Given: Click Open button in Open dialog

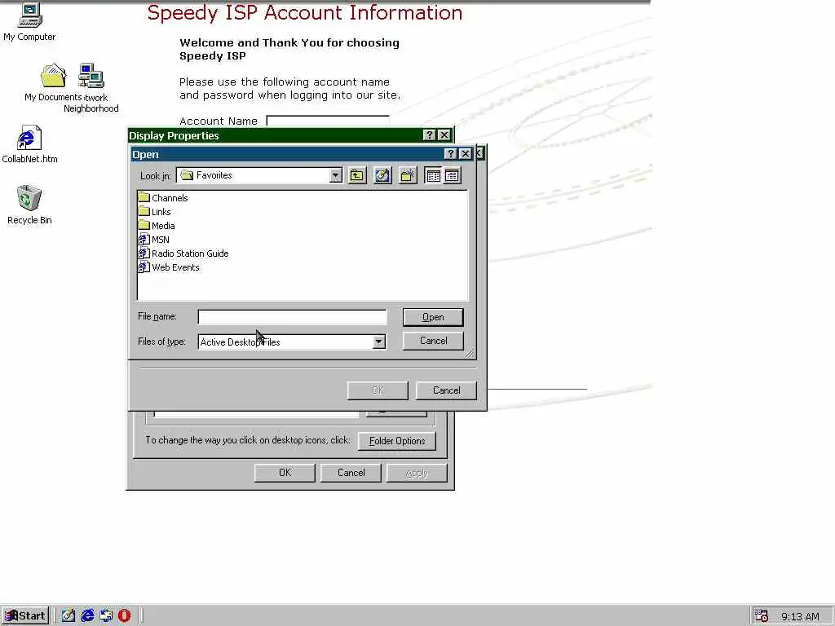Looking at the screenshot, I should click(x=433, y=317).
